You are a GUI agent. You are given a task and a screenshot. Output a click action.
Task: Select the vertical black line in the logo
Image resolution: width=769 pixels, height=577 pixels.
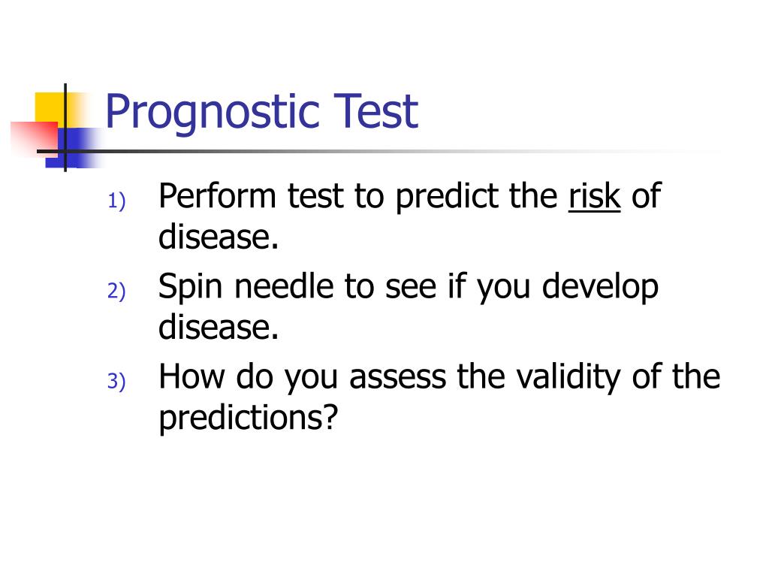tap(65, 128)
